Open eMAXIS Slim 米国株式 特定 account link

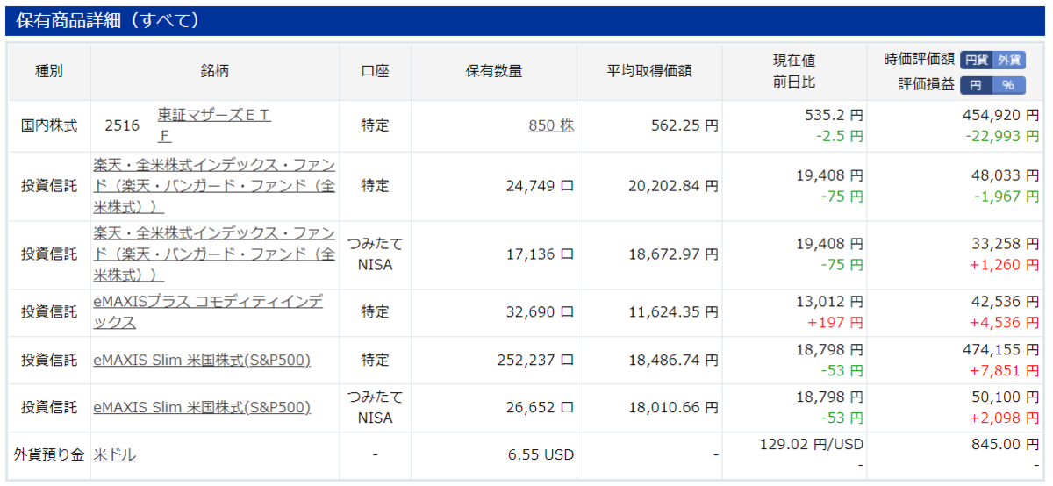202,360
